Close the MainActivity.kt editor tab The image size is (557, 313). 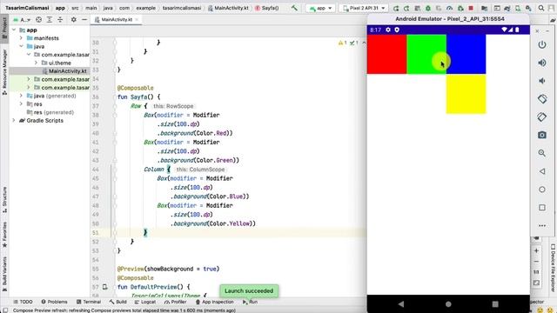137,20
